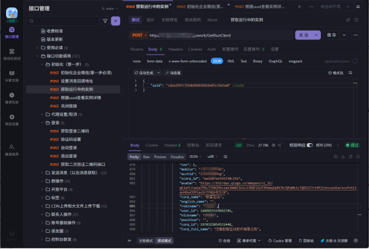Expand the 群操作 folder
Image resolution: width=369 pixels, height=249 pixels.
(x=42, y=181)
